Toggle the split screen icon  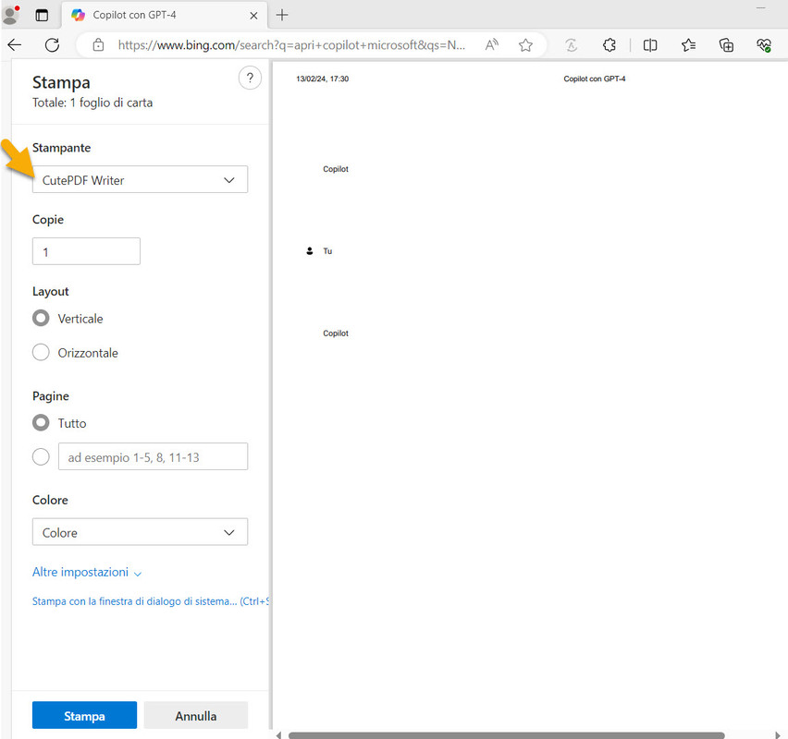650,45
